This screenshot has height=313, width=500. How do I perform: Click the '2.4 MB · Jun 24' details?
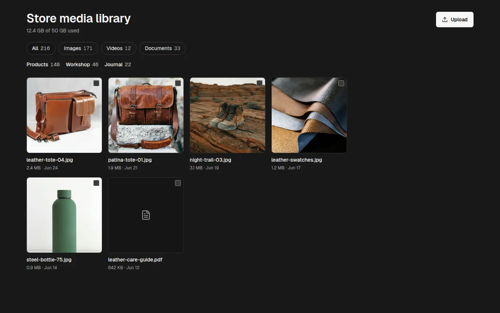[42, 168]
